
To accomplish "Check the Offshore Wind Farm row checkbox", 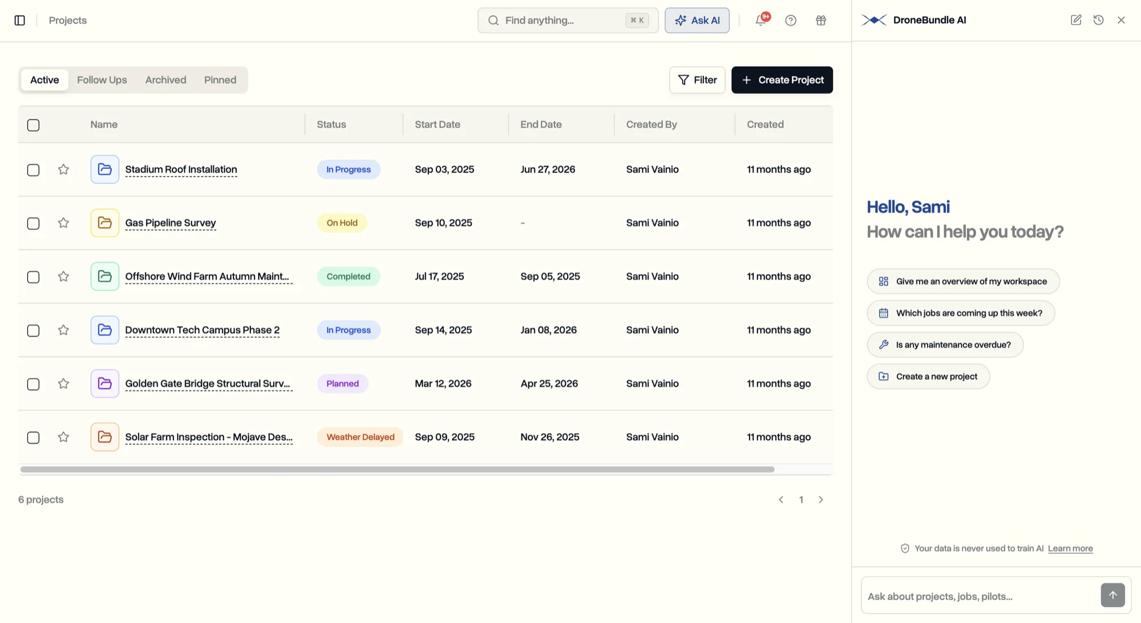I will click(x=34, y=277).
